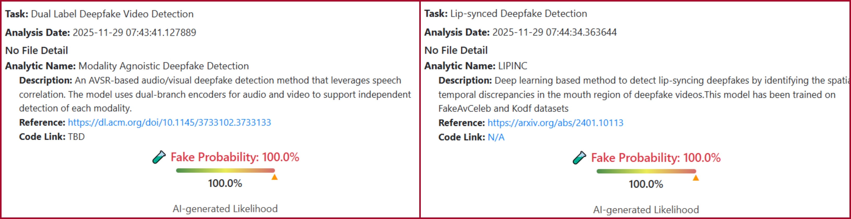Click the orange triangle marker under the LIPINC gauge
851x219 pixels.
tap(696, 178)
